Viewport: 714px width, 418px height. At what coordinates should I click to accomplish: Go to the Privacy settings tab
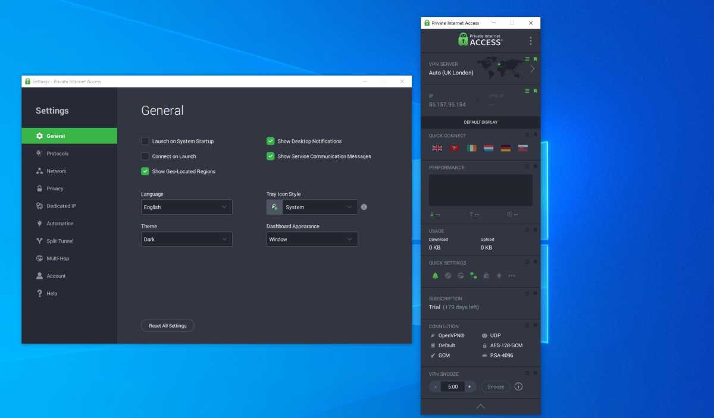click(70, 188)
